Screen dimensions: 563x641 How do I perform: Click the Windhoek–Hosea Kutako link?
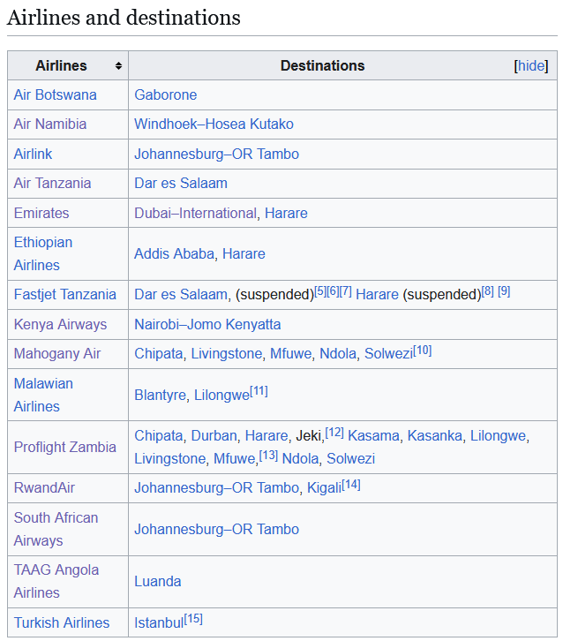[x=214, y=124]
